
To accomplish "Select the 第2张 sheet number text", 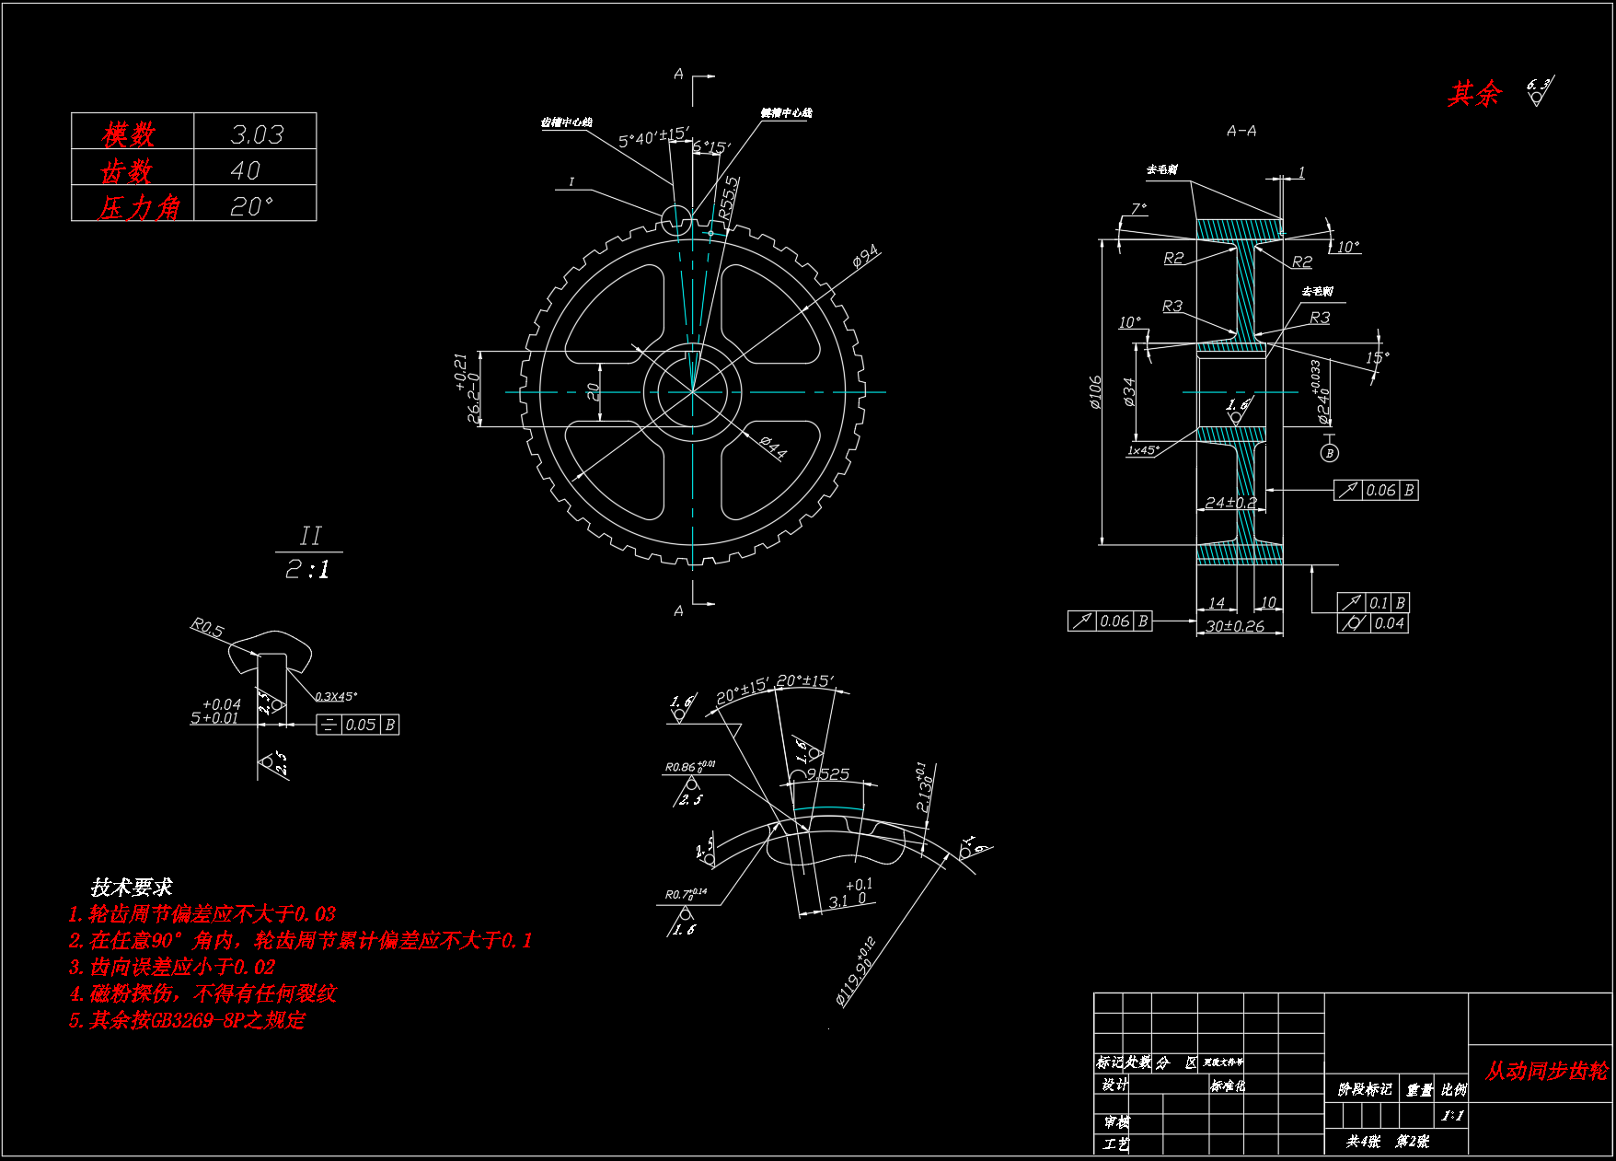I will pyautogui.click(x=1413, y=1142).
